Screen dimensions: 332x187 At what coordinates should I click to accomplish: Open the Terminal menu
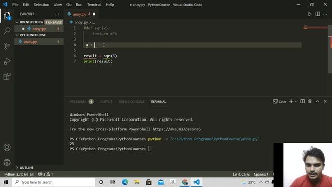[94, 5]
